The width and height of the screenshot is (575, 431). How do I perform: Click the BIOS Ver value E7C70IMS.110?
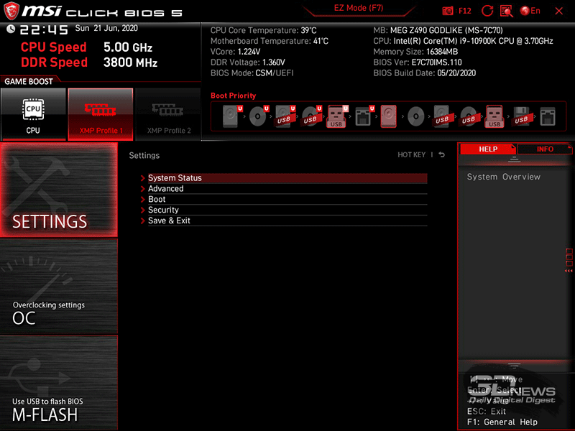(x=436, y=62)
